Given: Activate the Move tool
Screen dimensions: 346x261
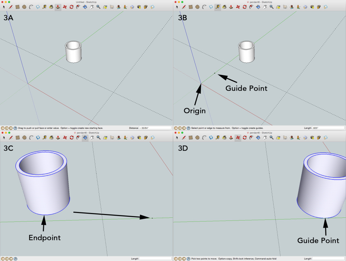Looking at the screenshot, I should point(65,7).
